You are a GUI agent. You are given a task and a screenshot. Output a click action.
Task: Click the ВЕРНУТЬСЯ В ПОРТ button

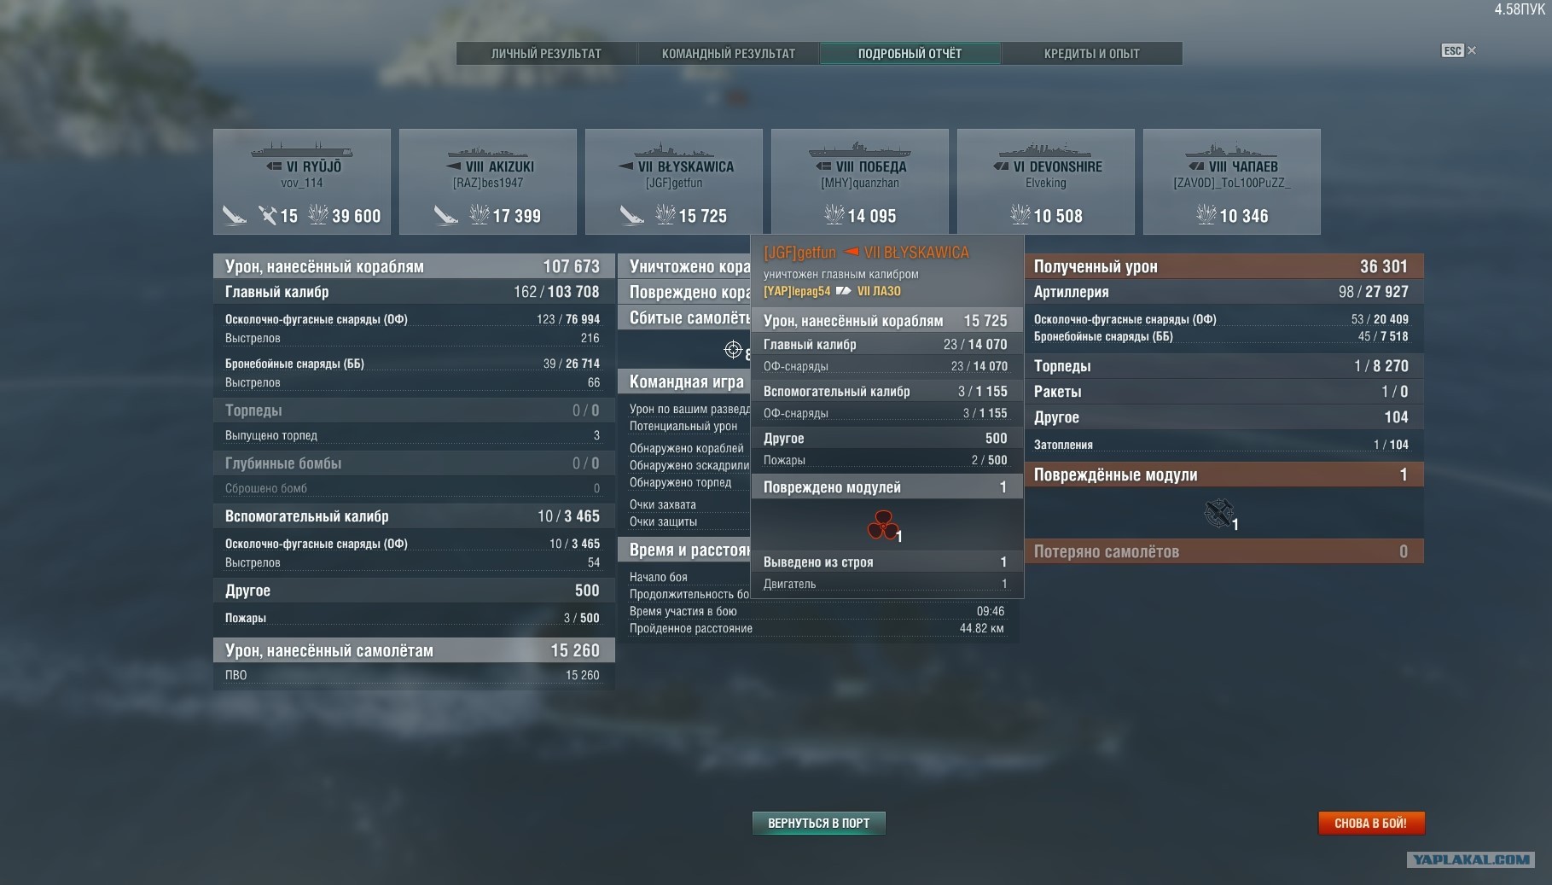[819, 824]
